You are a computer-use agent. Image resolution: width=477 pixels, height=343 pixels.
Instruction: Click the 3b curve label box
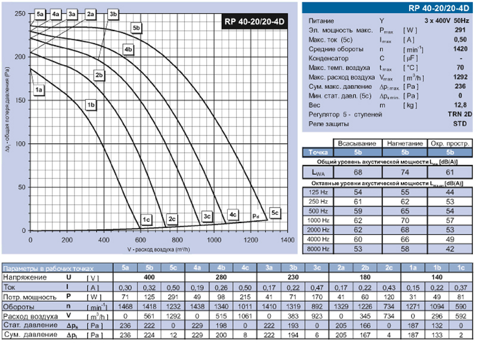tap(114, 13)
